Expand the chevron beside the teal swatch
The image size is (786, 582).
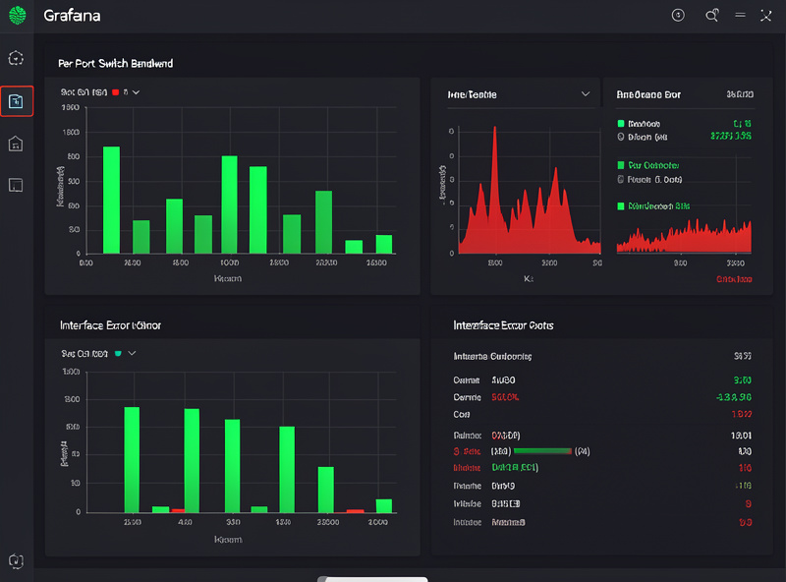point(132,354)
